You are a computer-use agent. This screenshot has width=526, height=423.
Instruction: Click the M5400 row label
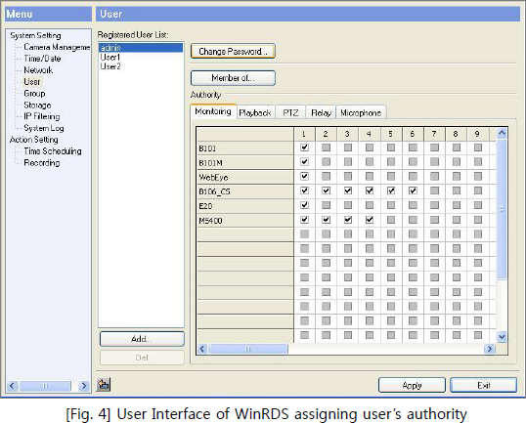[x=245, y=221]
